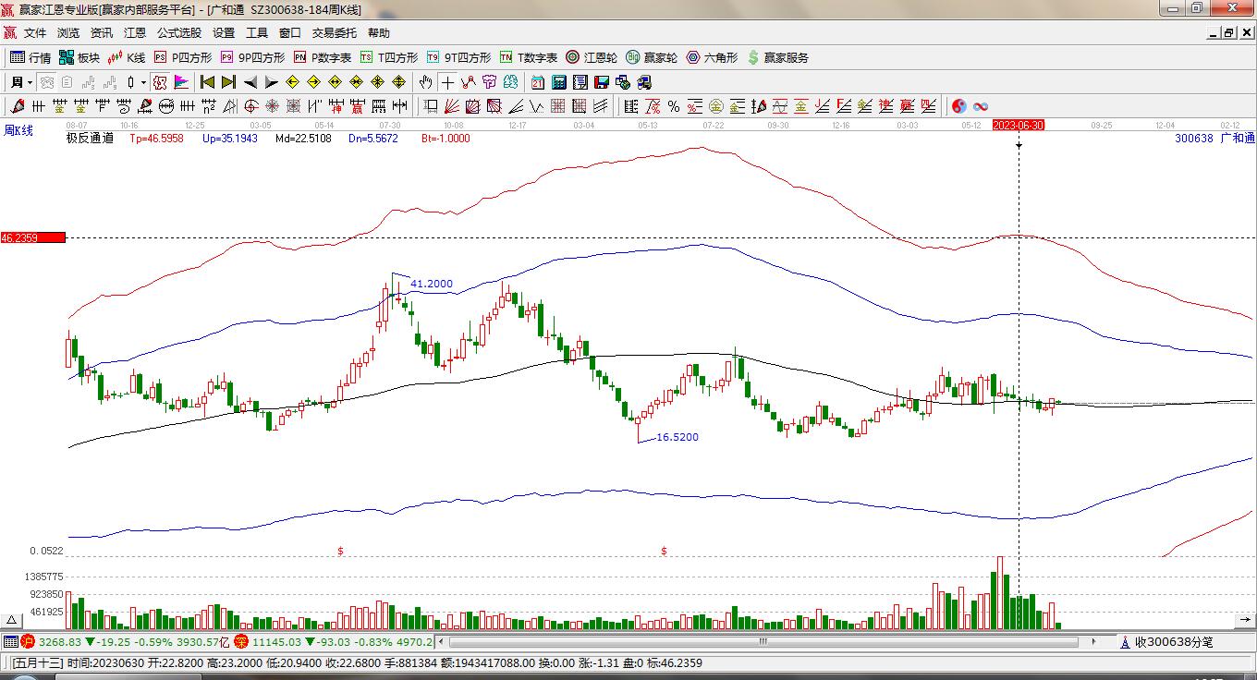Image resolution: width=1257 pixels, height=680 pixels.
Task: Click 收300638分笔 status link
Action: (x=1172, y=641)
